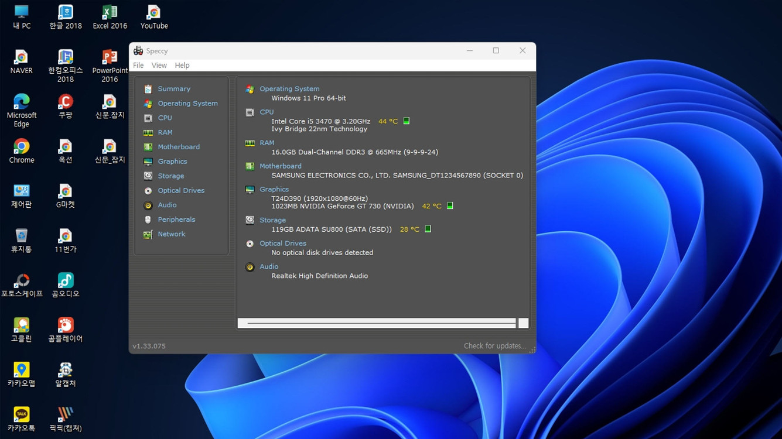Select the NAVER desktop shortcut
The width and height of the screenshot is (782, 439).
click(22, 62)
